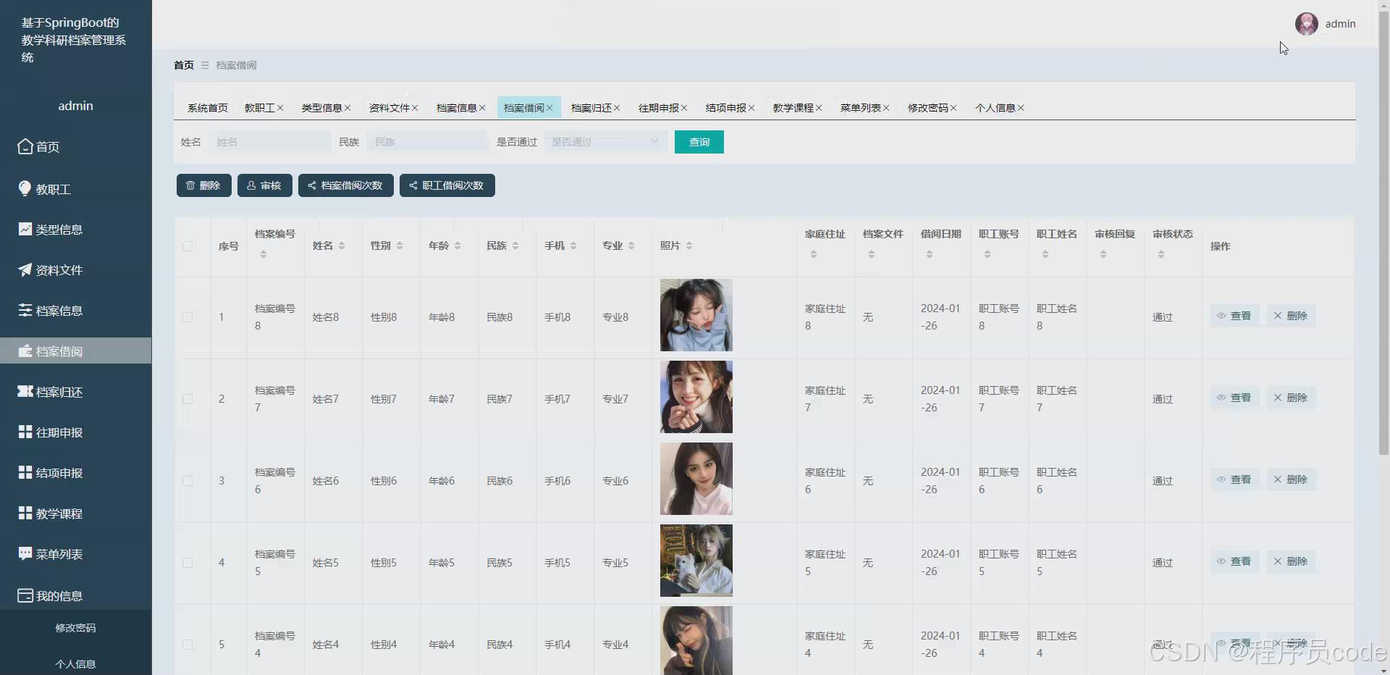Click the 查询 search button
Screen dimensions: 1390x675
coord(698,142)
